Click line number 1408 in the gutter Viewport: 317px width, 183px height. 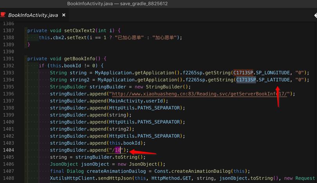9,178
